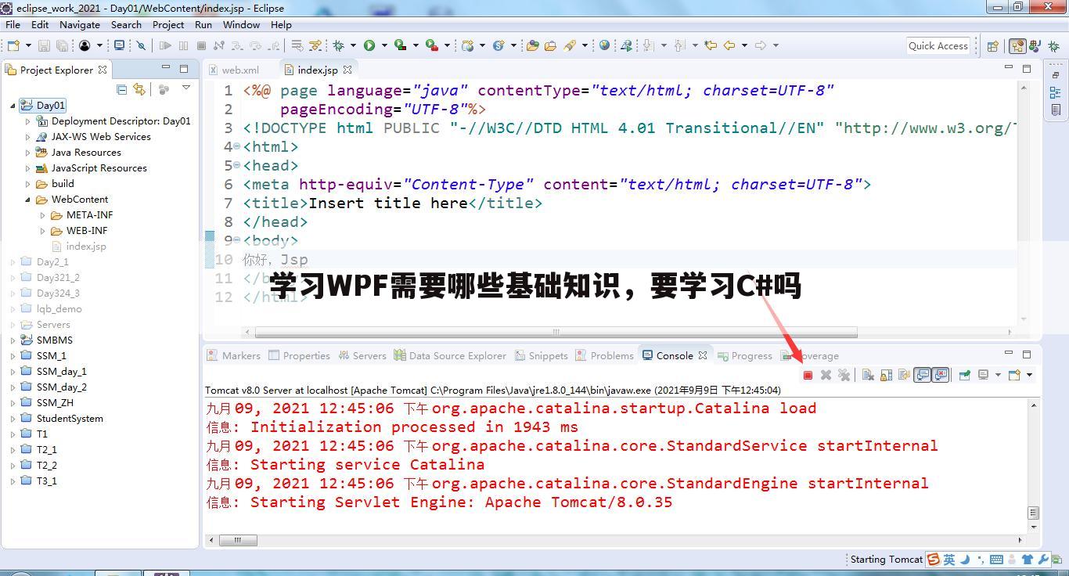Click the green Run button icon
Screen dimensions: 1069x576
(369, 45)
